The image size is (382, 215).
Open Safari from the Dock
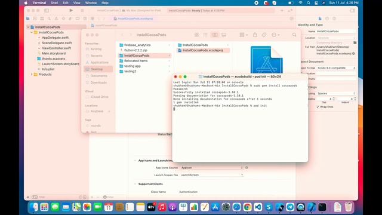[x=236, y=207]
